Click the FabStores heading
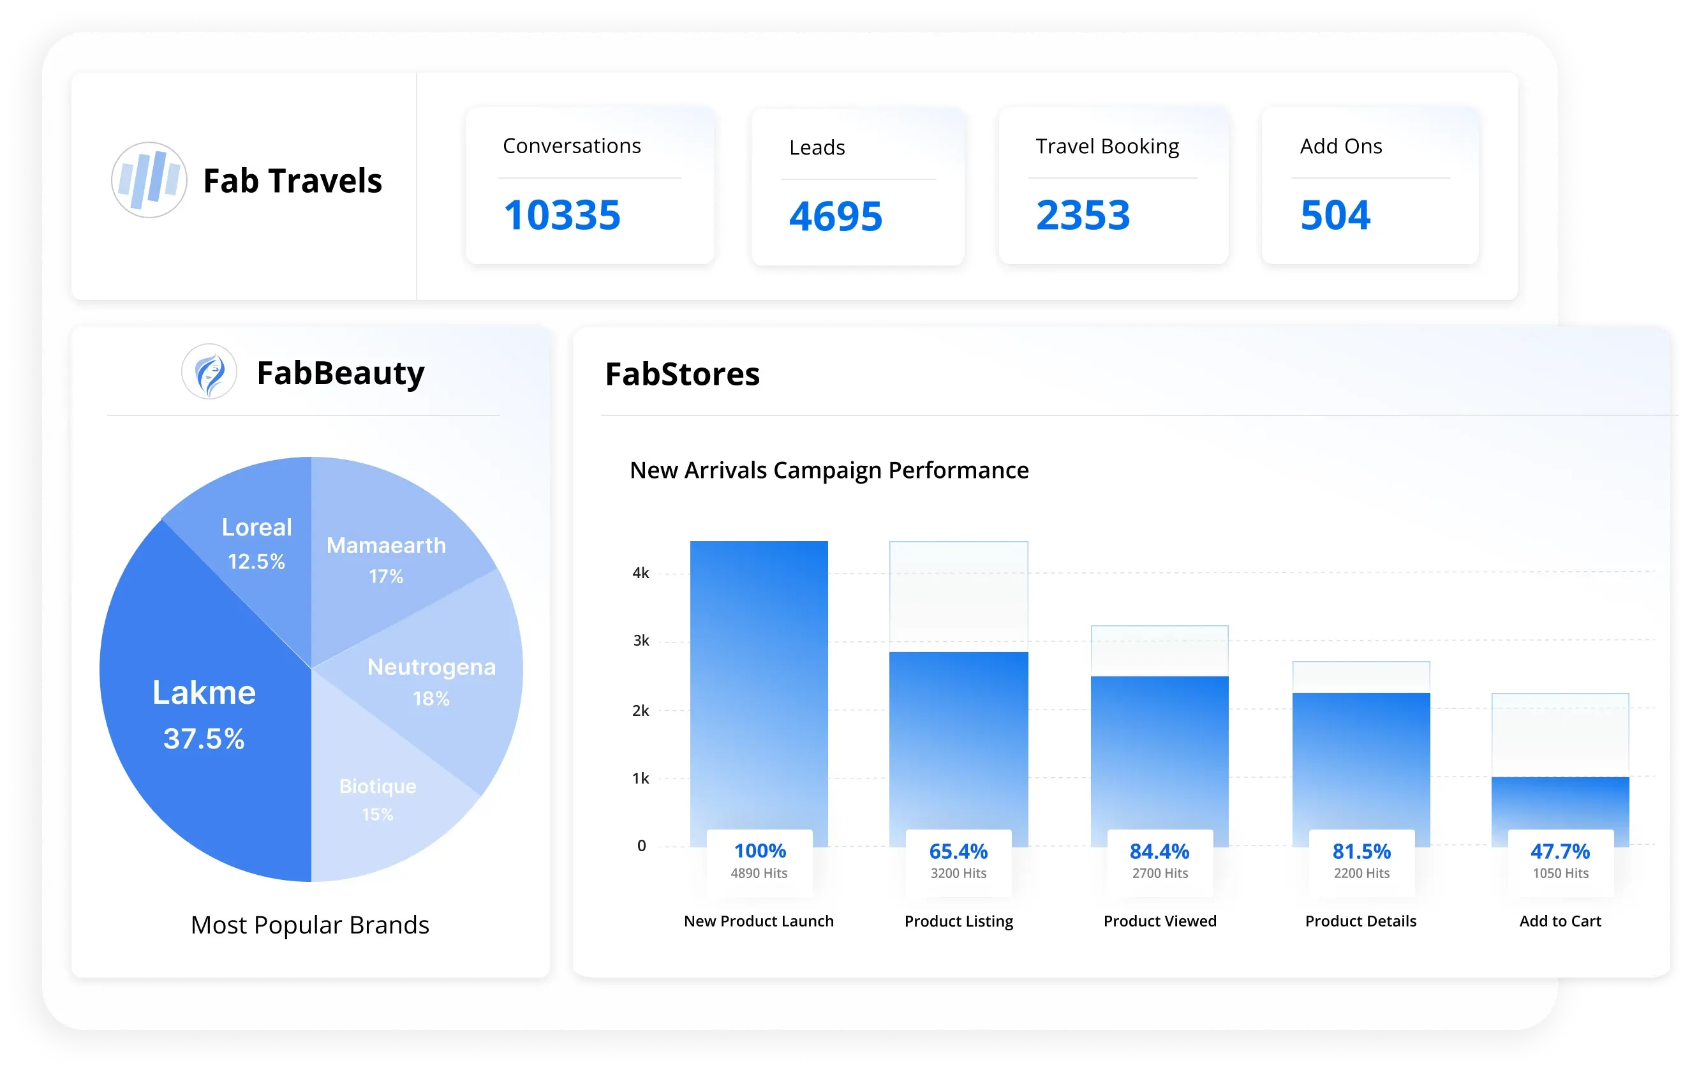 tap(682, 374)
